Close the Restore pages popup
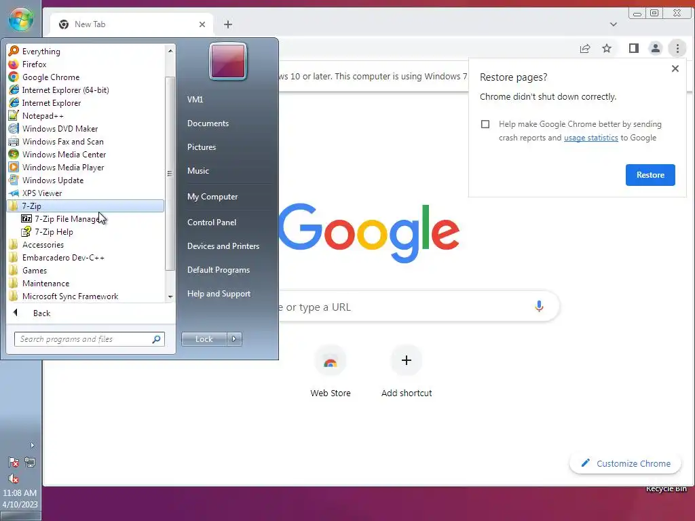Screen dimensions: 695x521 tap(675, 69)
